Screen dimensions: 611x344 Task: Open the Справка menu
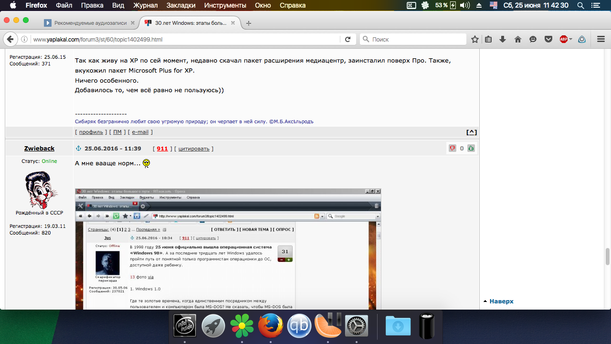click(293, 5)
